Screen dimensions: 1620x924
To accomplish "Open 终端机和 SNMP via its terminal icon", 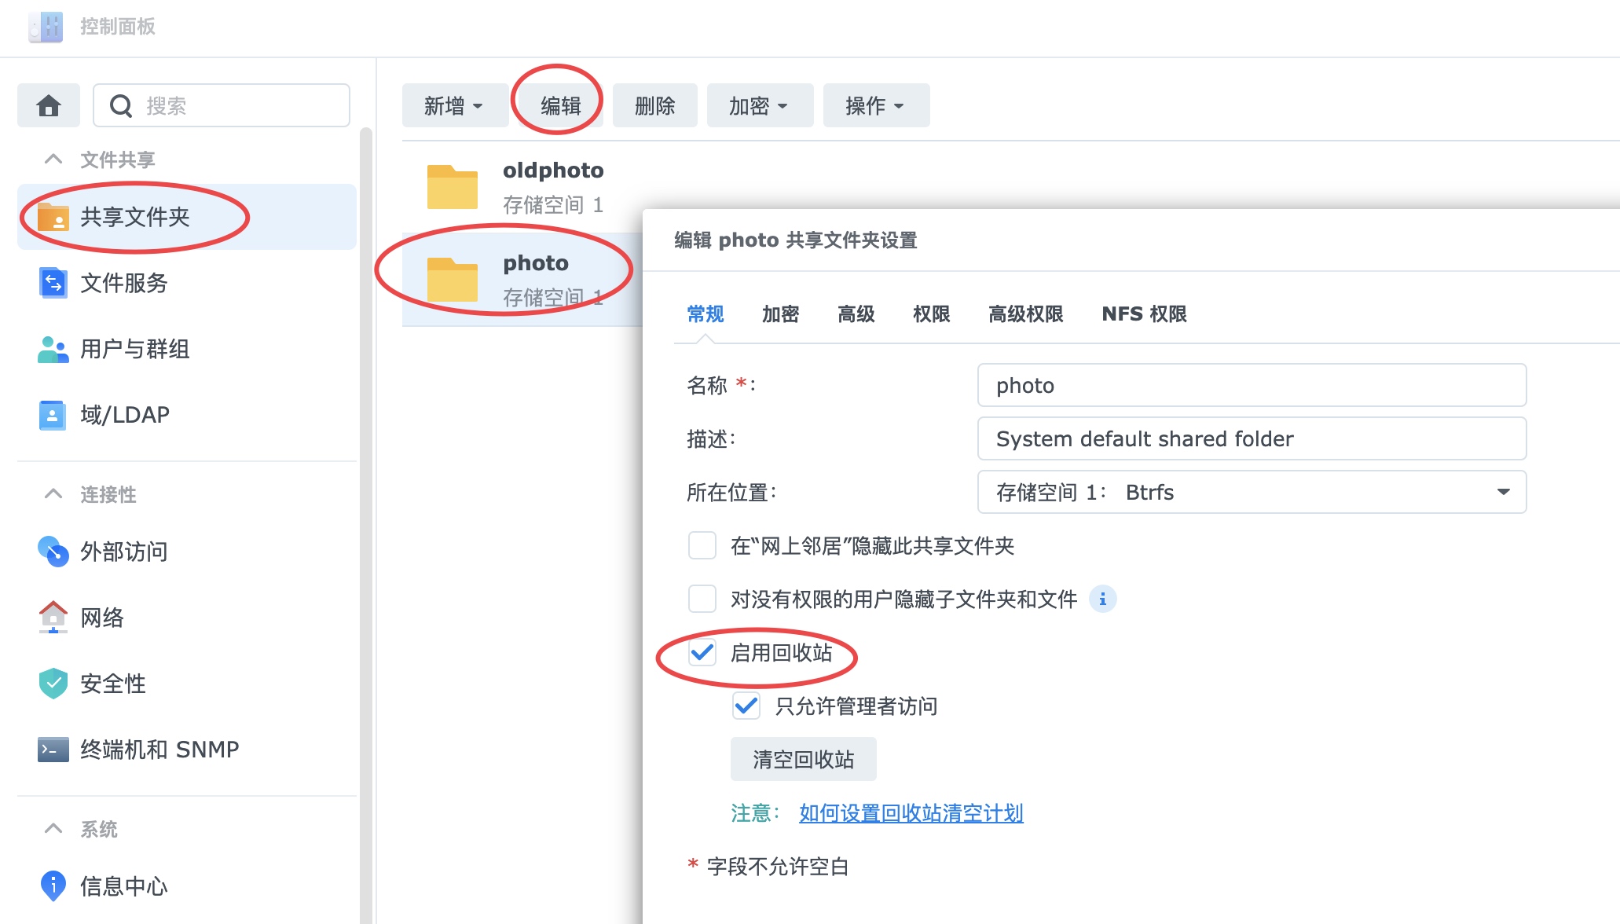I will point(53,750).
